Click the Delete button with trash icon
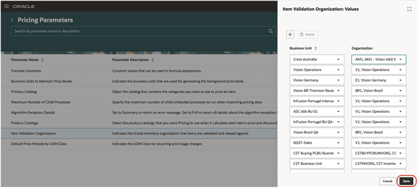 [x=308, y=34]
